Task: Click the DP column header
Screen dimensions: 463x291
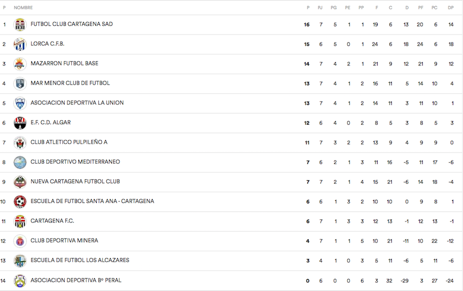Action: point(451,8)
